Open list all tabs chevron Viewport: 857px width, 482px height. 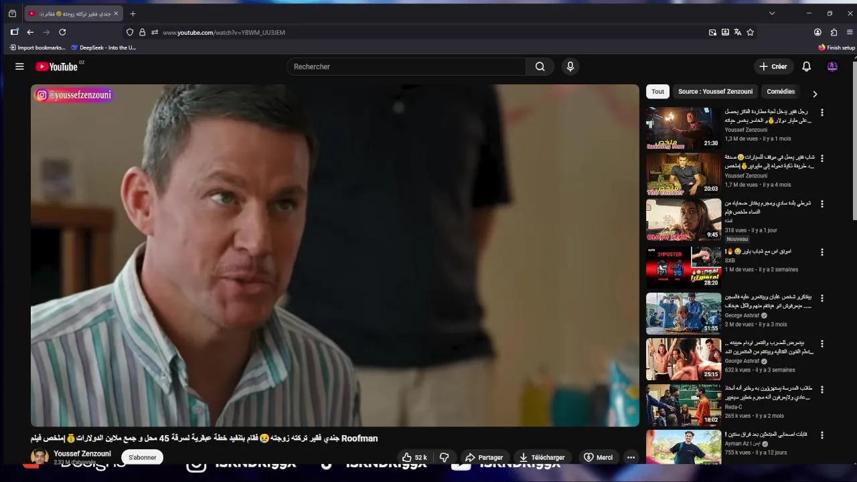771,13
